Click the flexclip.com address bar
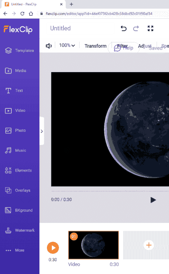The width and height of the screenshot is (169, 274). [x=99, y=14]
